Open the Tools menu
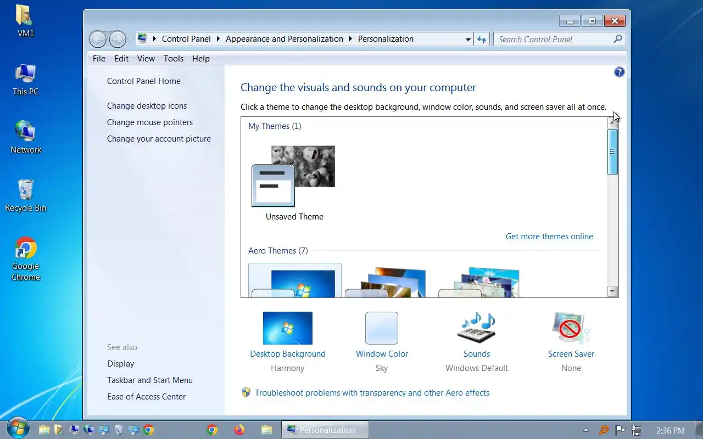 coord(174,59)
